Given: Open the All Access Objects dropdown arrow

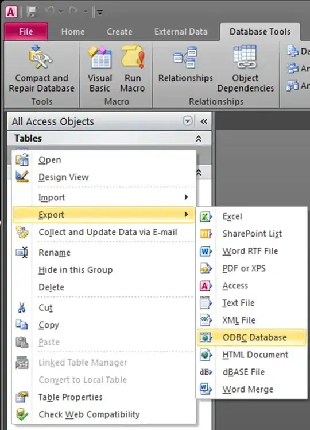Looking at the screenshot, I should coord(188,121).
